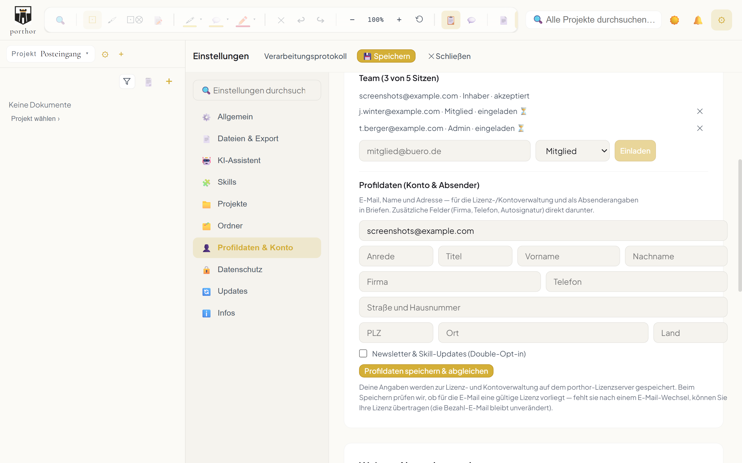Open the speech bubble tool dropdown arrow

coord(227,19)
